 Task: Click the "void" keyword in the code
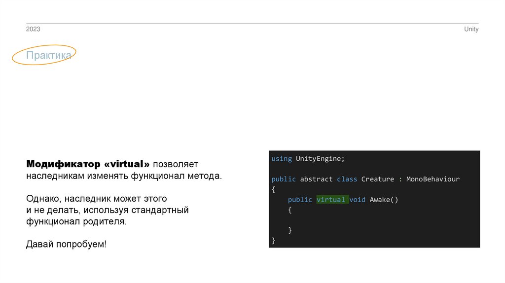coord(357,200)
